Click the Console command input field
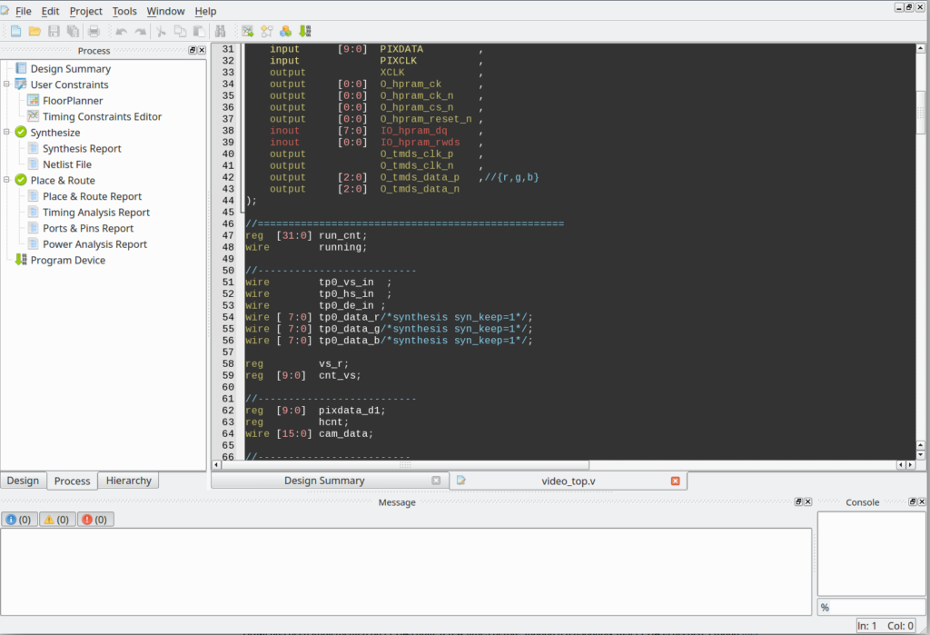930x635 pixels. click(871, 607)
